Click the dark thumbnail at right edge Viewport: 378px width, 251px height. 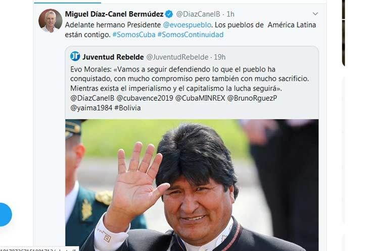pos(344,33)
